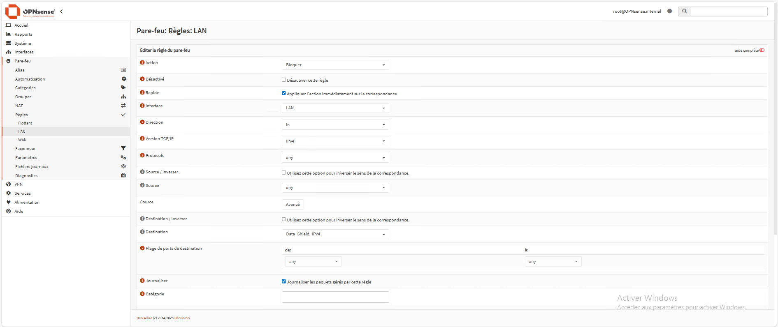This screenshot has height=327, width=778.
Task: Click the search magnifier icon
Action: point(684,12)
